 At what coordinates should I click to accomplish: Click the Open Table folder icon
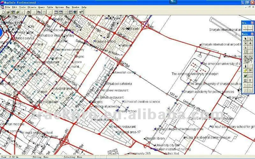pos(8,12)
